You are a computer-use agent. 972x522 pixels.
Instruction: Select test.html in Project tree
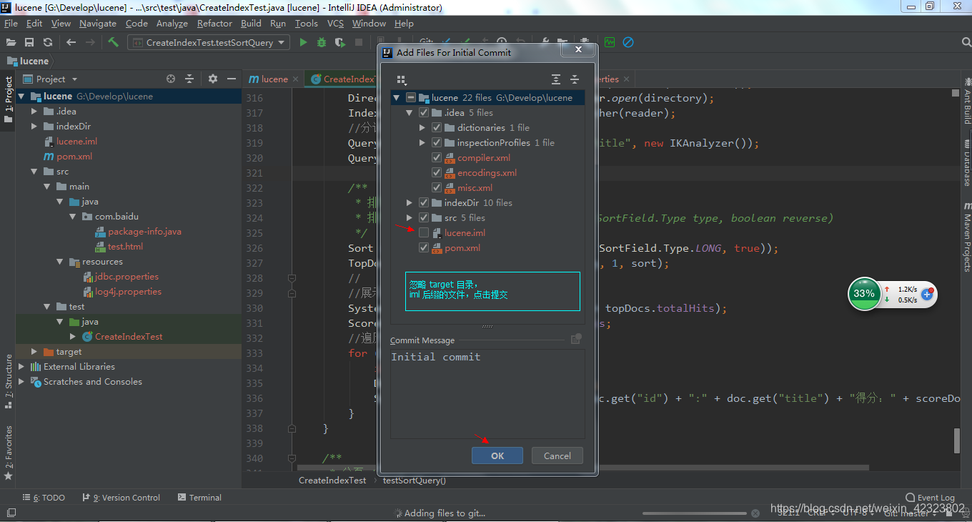[x=125, y=246]
